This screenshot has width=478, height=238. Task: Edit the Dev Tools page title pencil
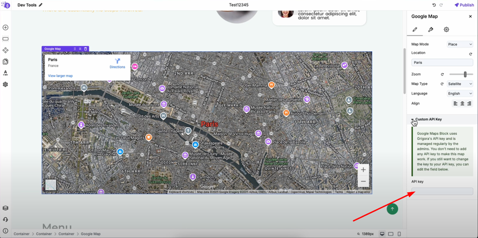tap(41, 5)
